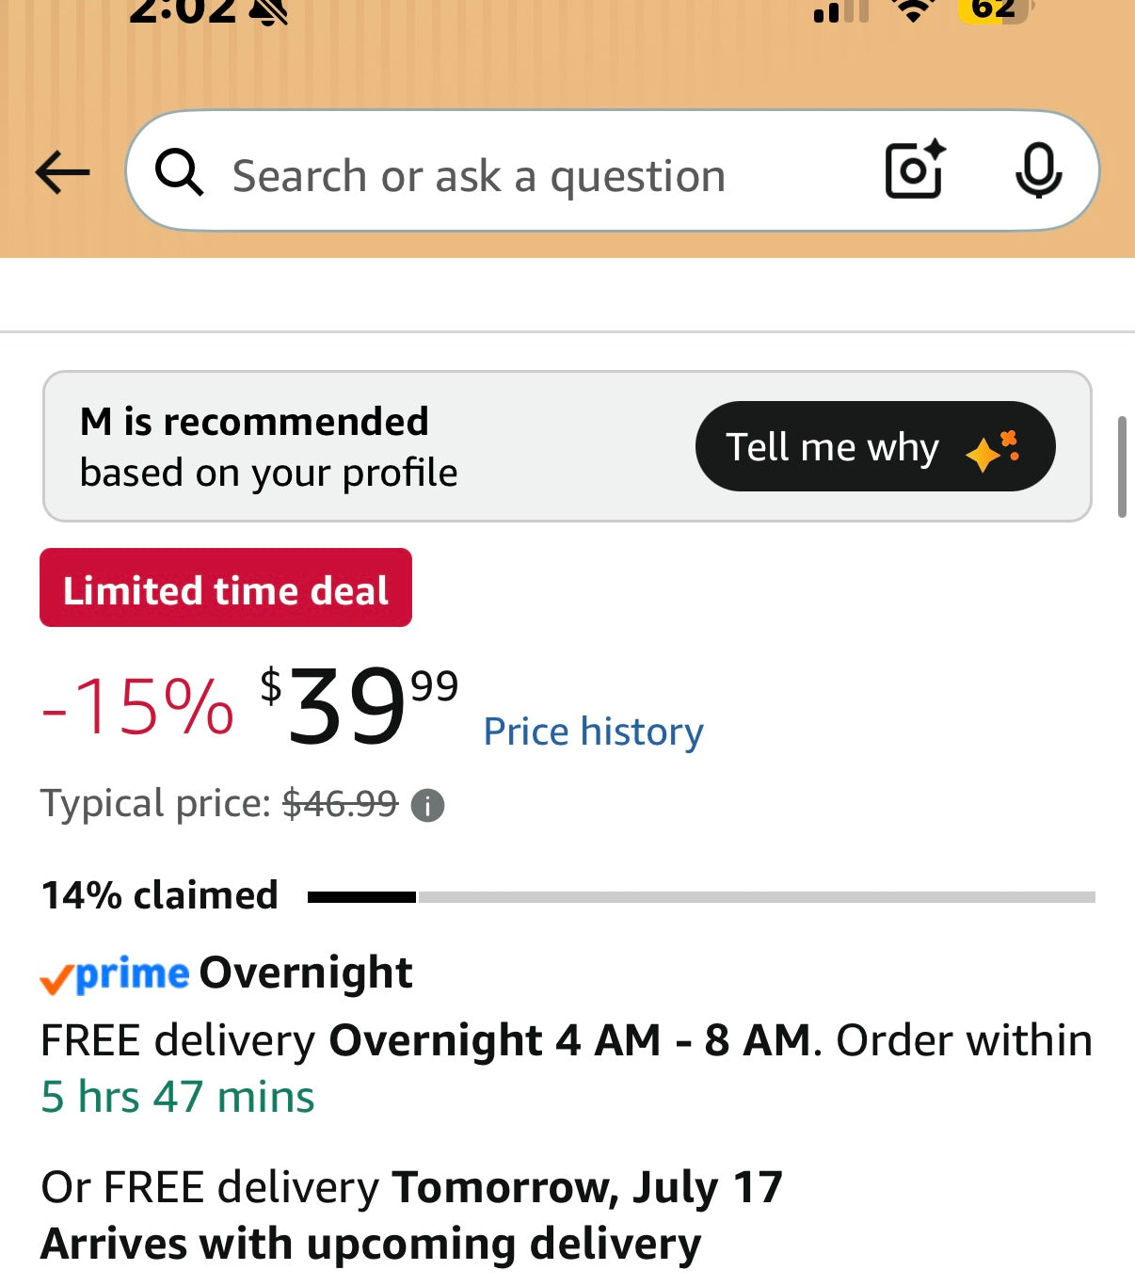This screenshot has height=1286, width=1135.
Task: Tap the Limited time deal badge
Action: click(226, 587)
